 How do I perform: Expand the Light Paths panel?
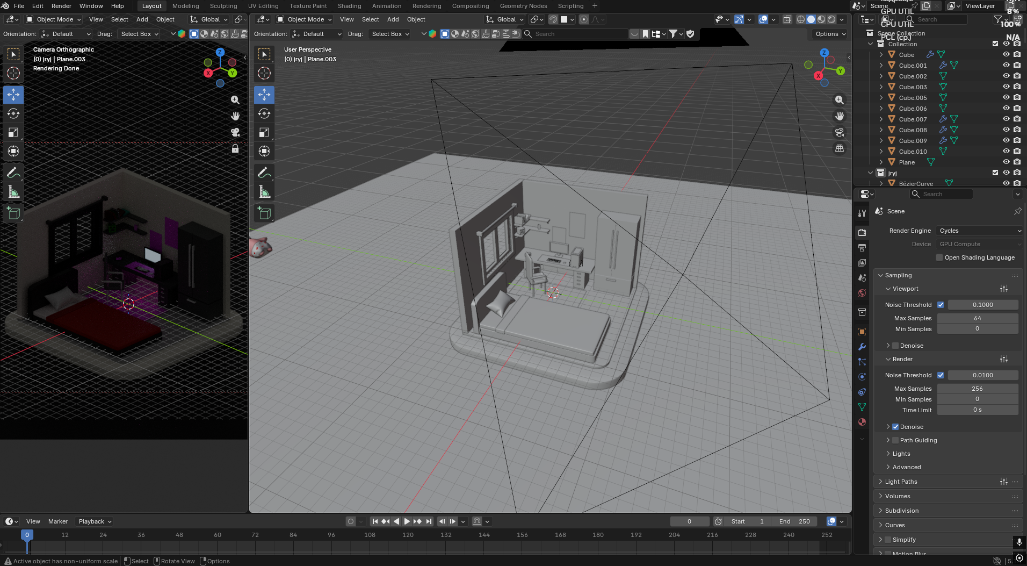click(901, 482)
